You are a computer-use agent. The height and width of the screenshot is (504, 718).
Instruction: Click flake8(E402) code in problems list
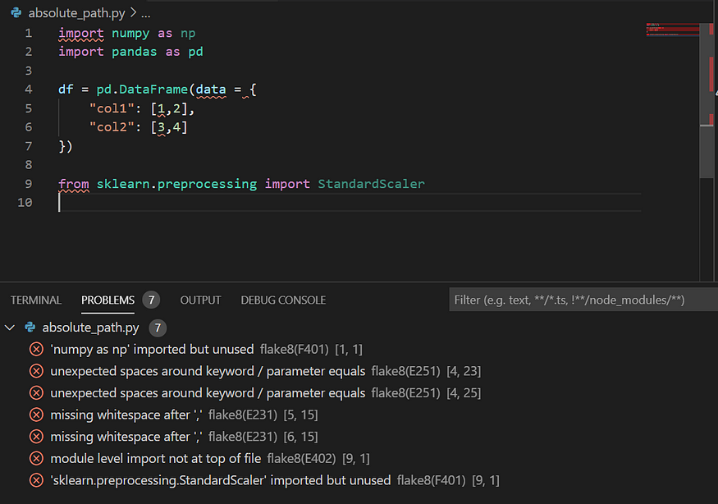pos(301,459)
